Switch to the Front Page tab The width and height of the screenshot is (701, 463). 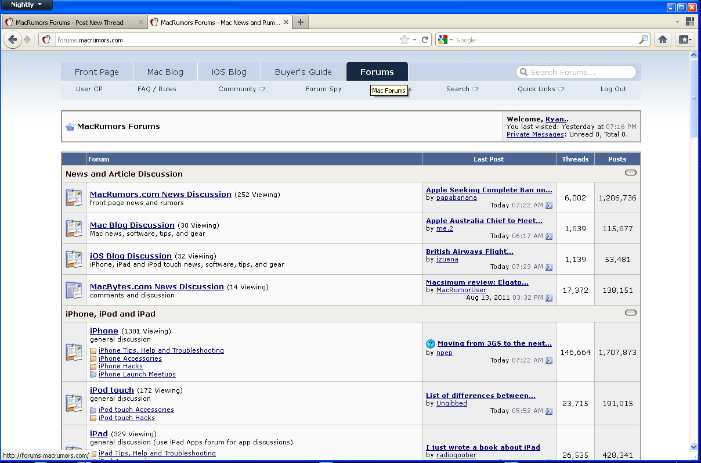point(97,72)
